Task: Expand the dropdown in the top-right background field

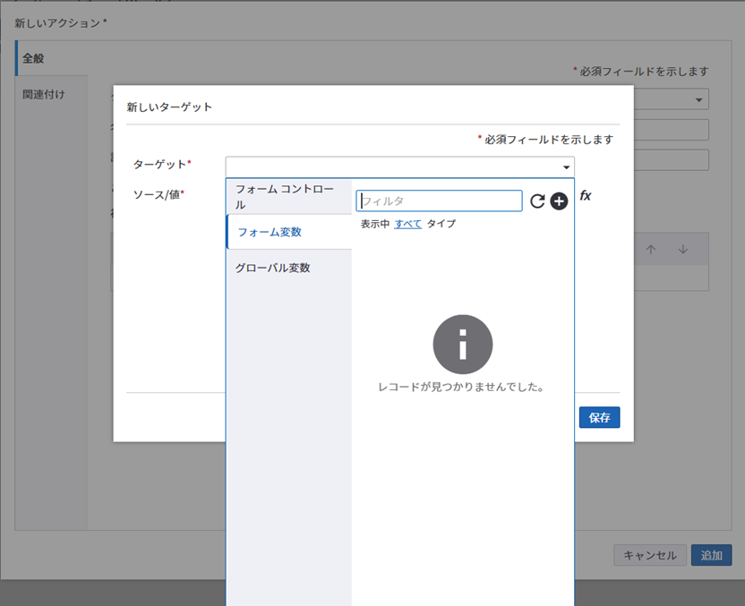Action: coord(700,99)
